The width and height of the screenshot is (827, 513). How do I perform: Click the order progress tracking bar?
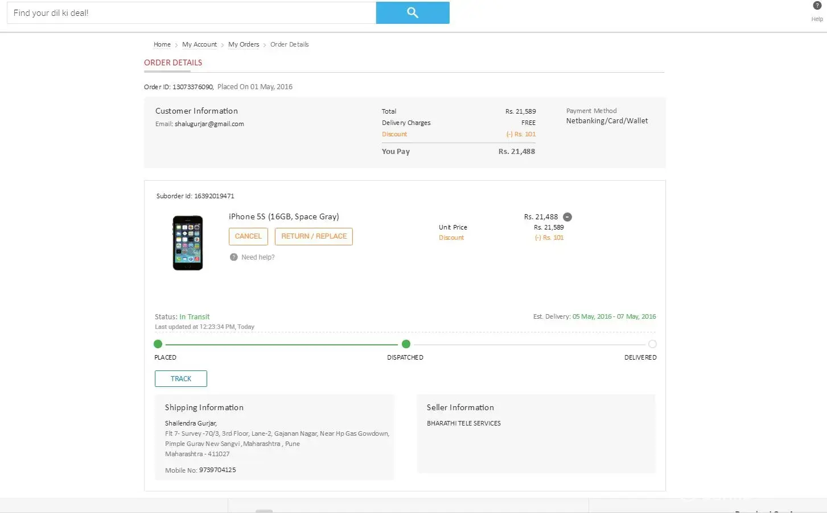[282, 344]
